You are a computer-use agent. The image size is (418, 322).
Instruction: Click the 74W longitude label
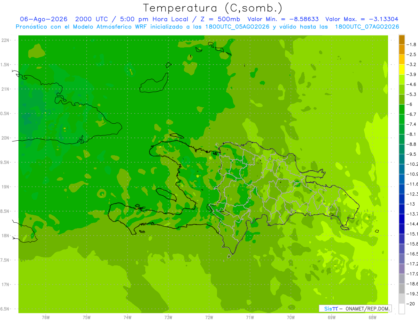tap(127, 317)
